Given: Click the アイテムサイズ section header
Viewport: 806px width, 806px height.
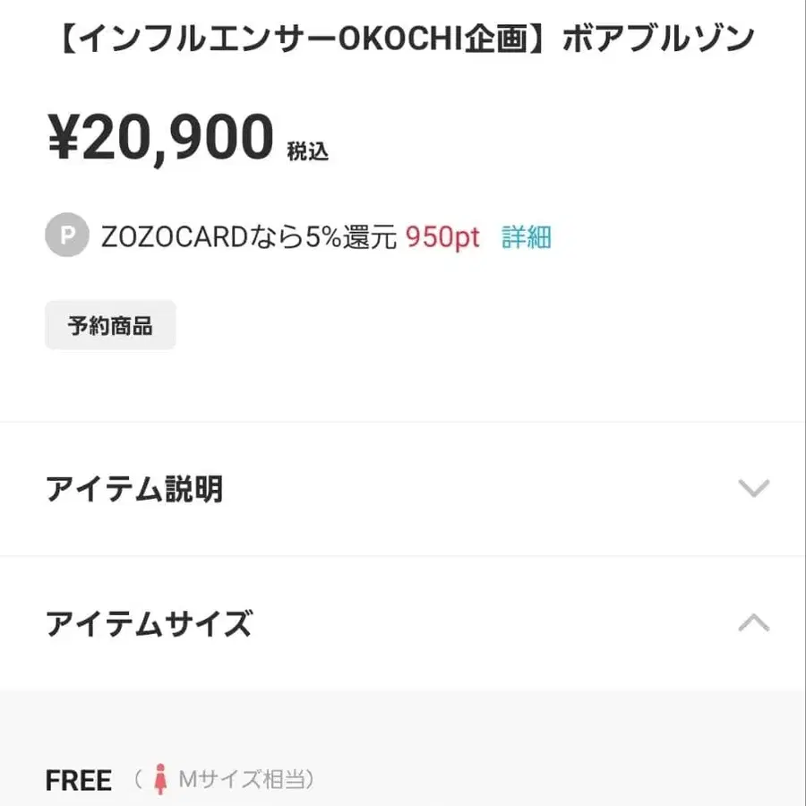Looking at the screenshot, I should click(148, 624).
